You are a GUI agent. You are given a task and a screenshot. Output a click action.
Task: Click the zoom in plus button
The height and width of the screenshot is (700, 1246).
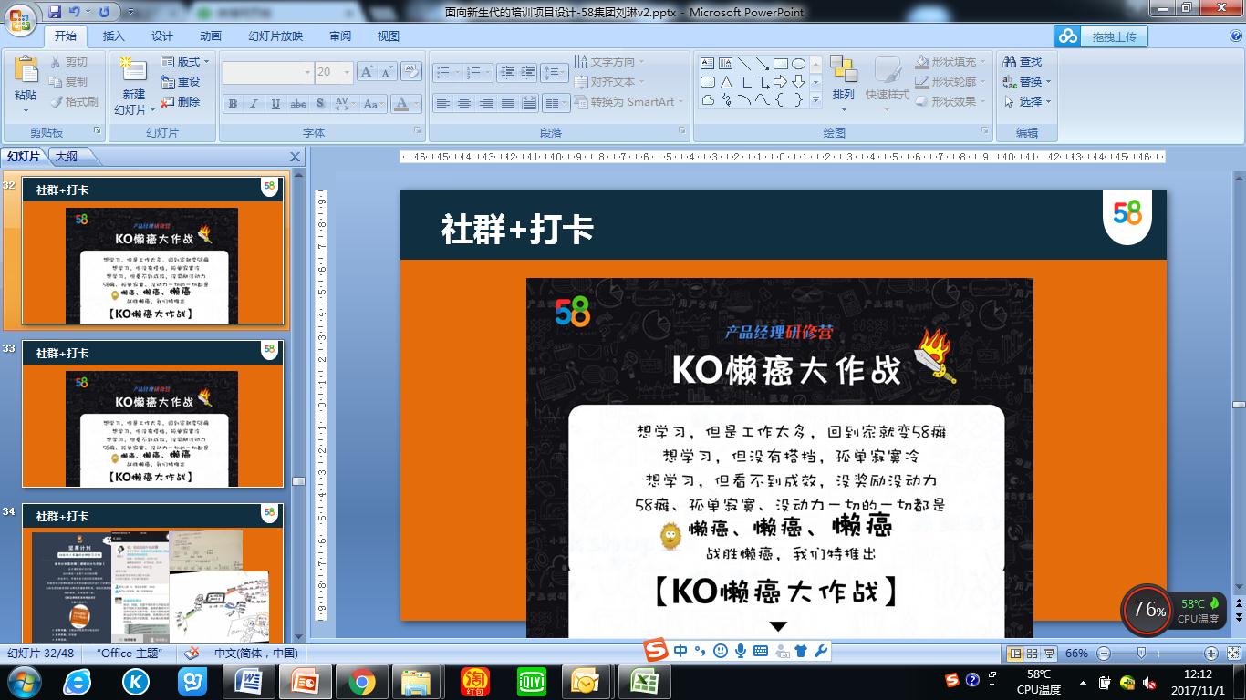(1210, 654)
